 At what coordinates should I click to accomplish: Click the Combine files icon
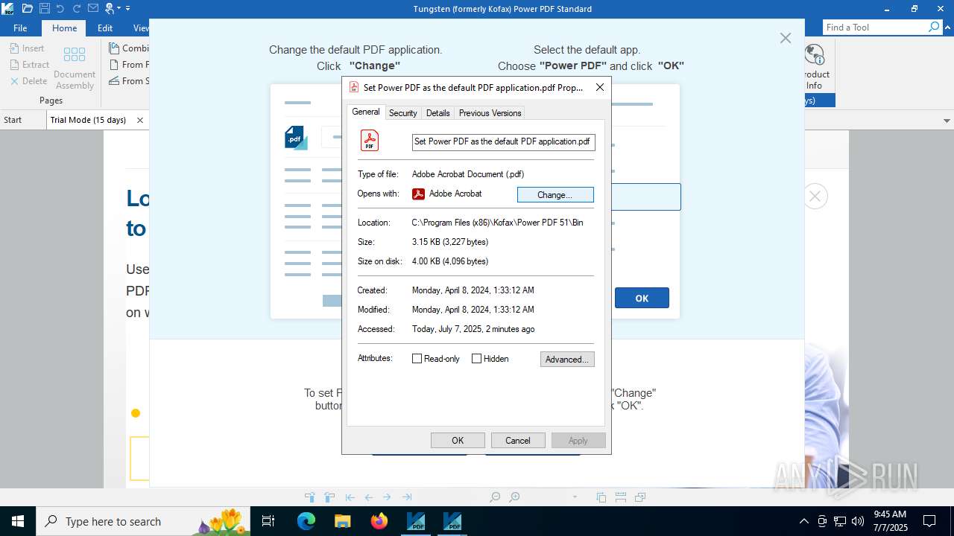tap(115, 48)
